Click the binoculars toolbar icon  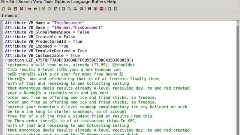click(x=90, y=9)
